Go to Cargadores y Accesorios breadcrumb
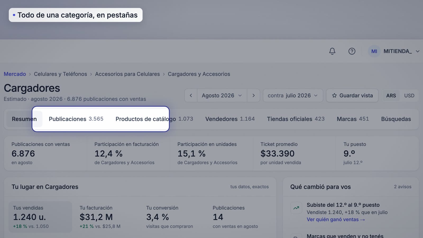The width and height of the screenshot is (423, 238). tap(199, 74)
